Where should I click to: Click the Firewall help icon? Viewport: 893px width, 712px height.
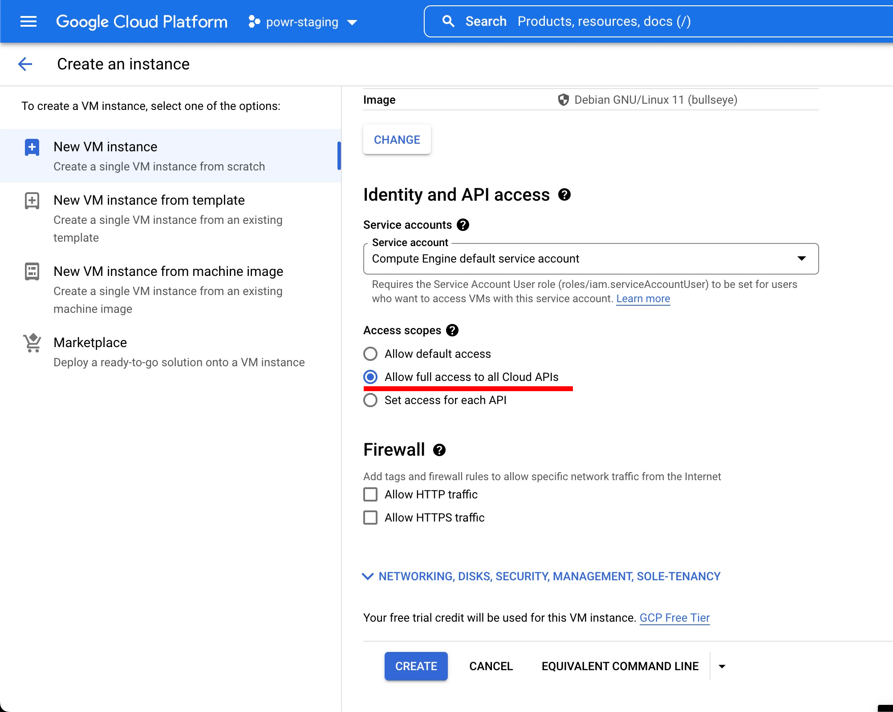[x=439, y=450]
